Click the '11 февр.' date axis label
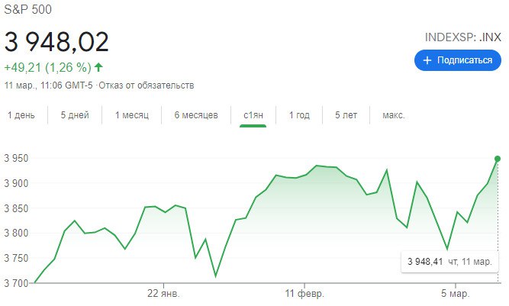Viewport: 509px width, 306px height. click(304, 294)
